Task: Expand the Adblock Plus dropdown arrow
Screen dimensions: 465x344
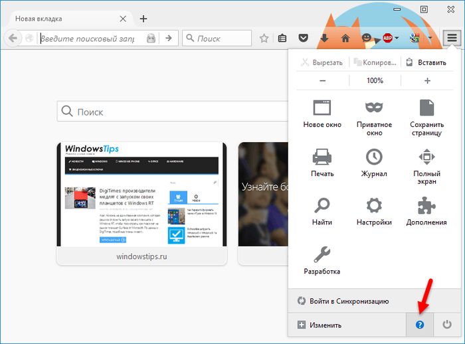Action: (397, 39)
